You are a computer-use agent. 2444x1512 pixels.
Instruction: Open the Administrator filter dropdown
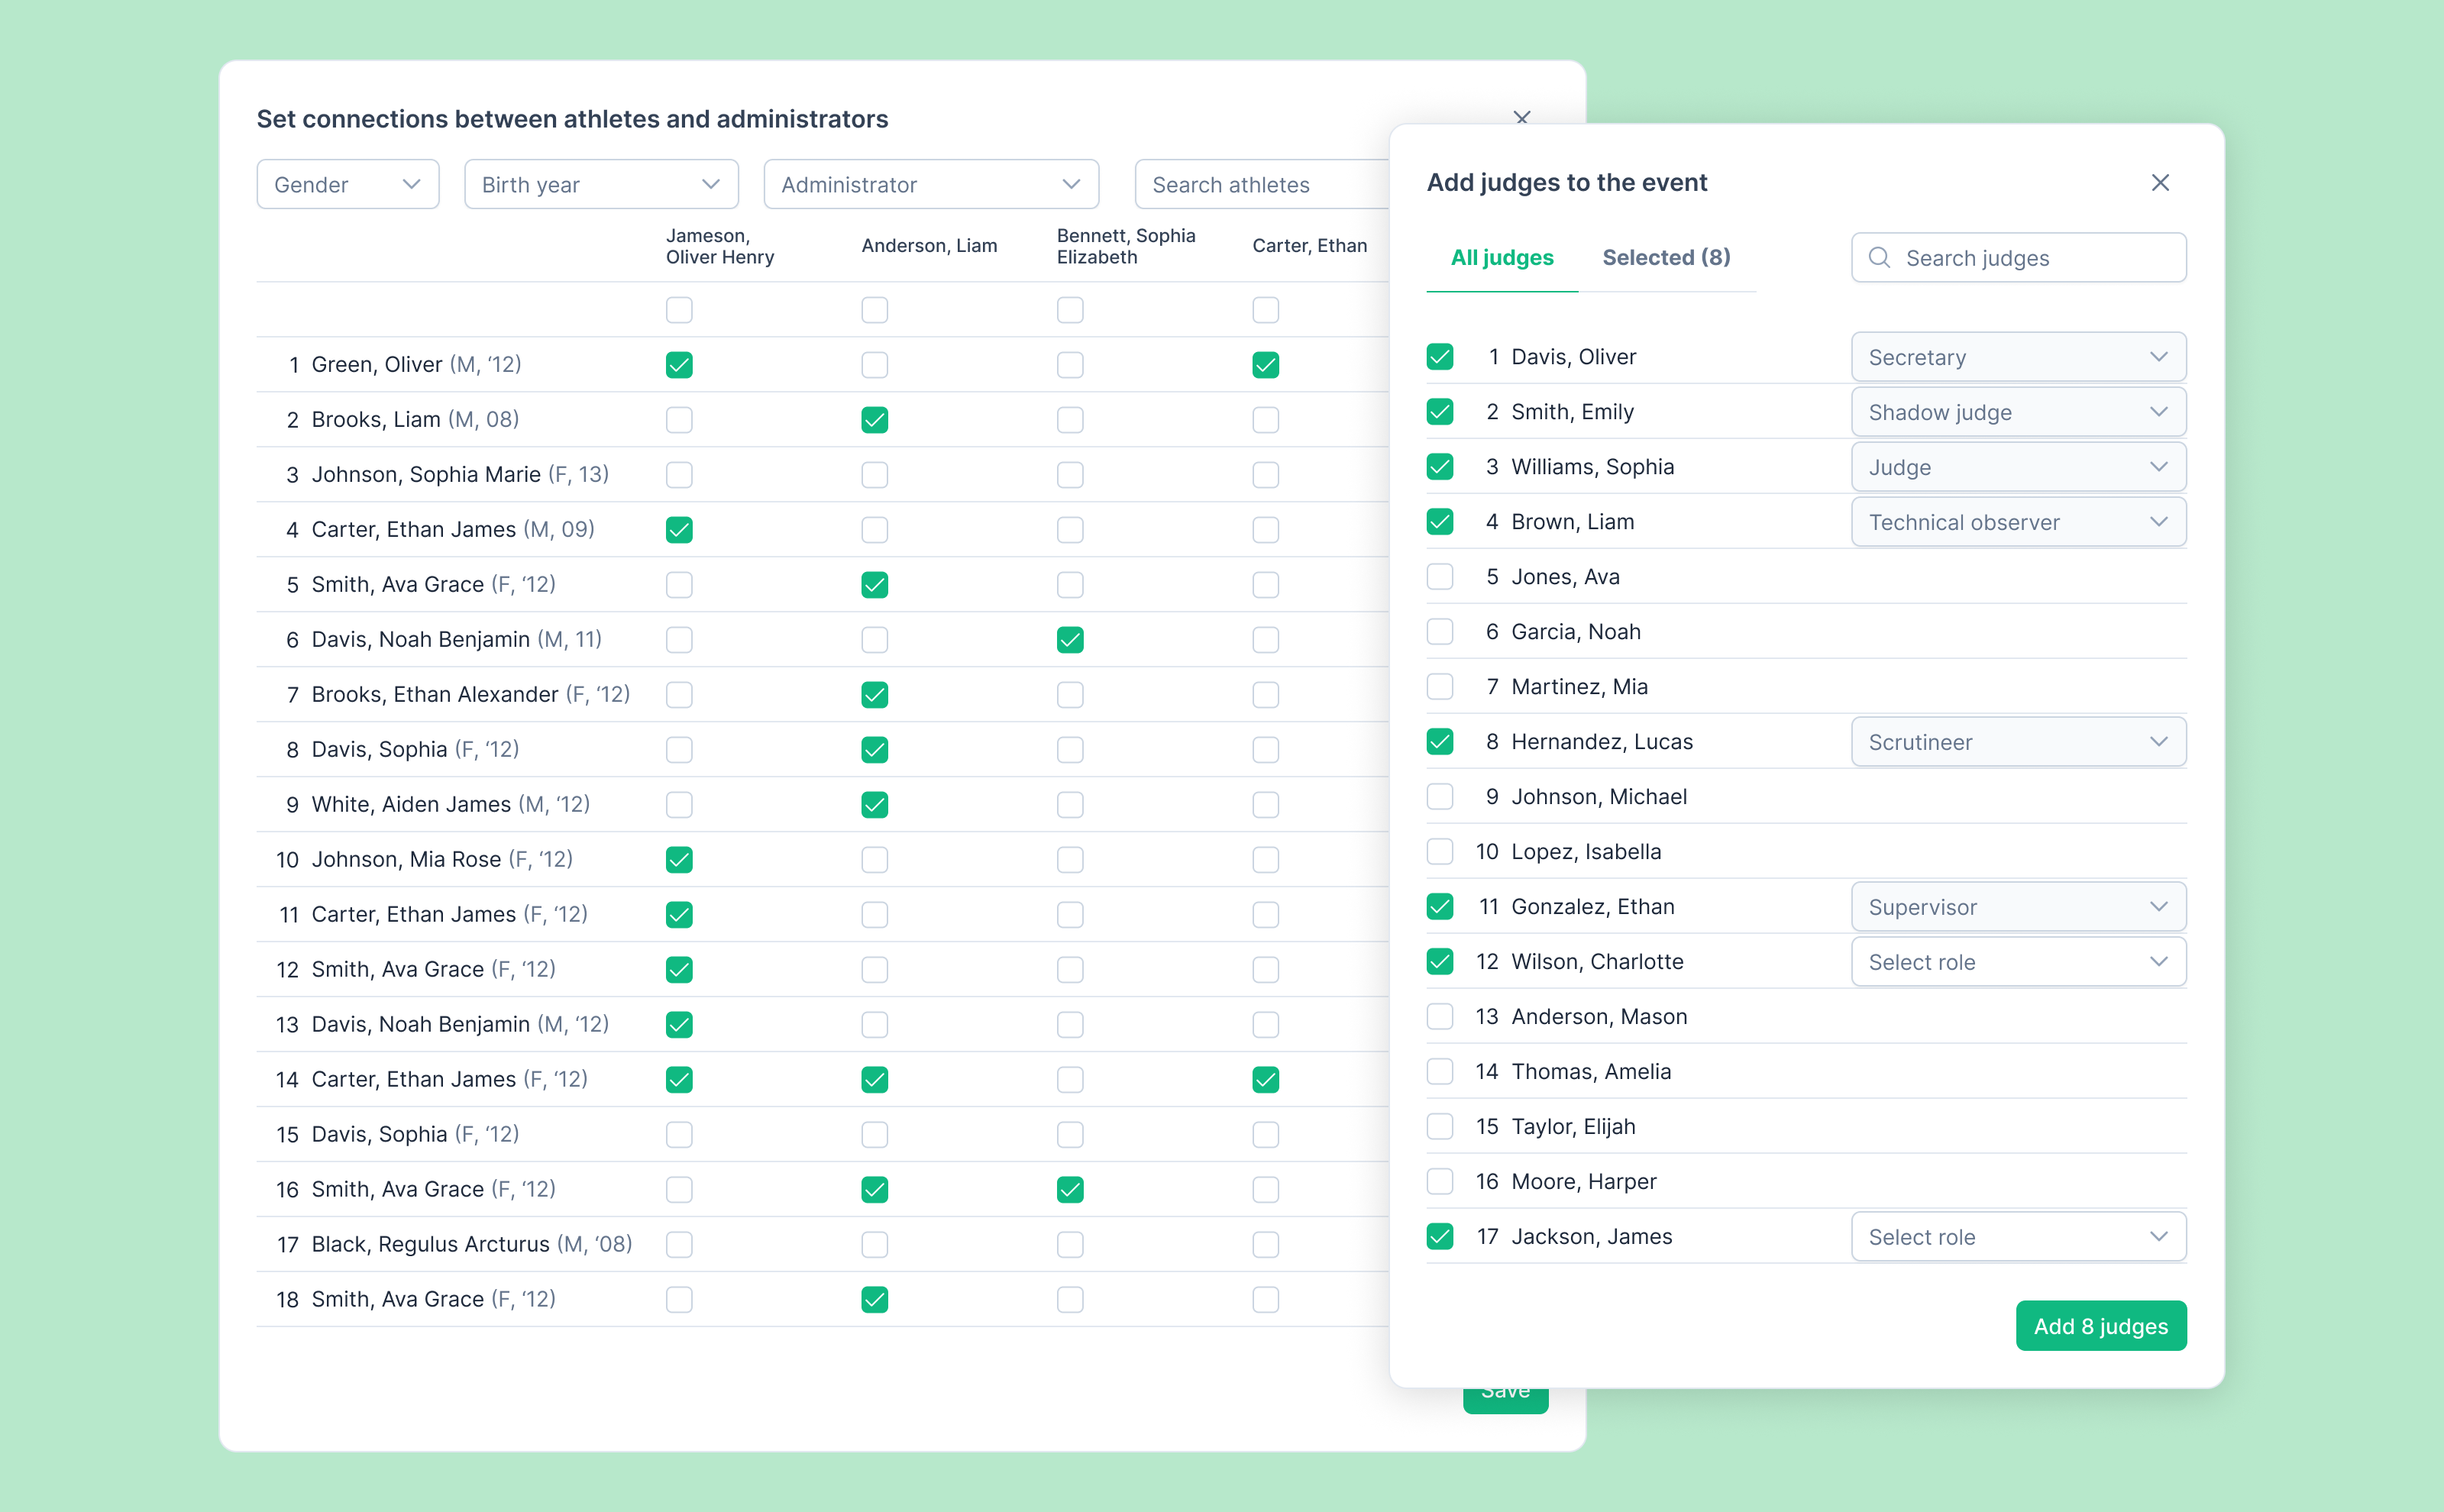[x=930, y=185]
